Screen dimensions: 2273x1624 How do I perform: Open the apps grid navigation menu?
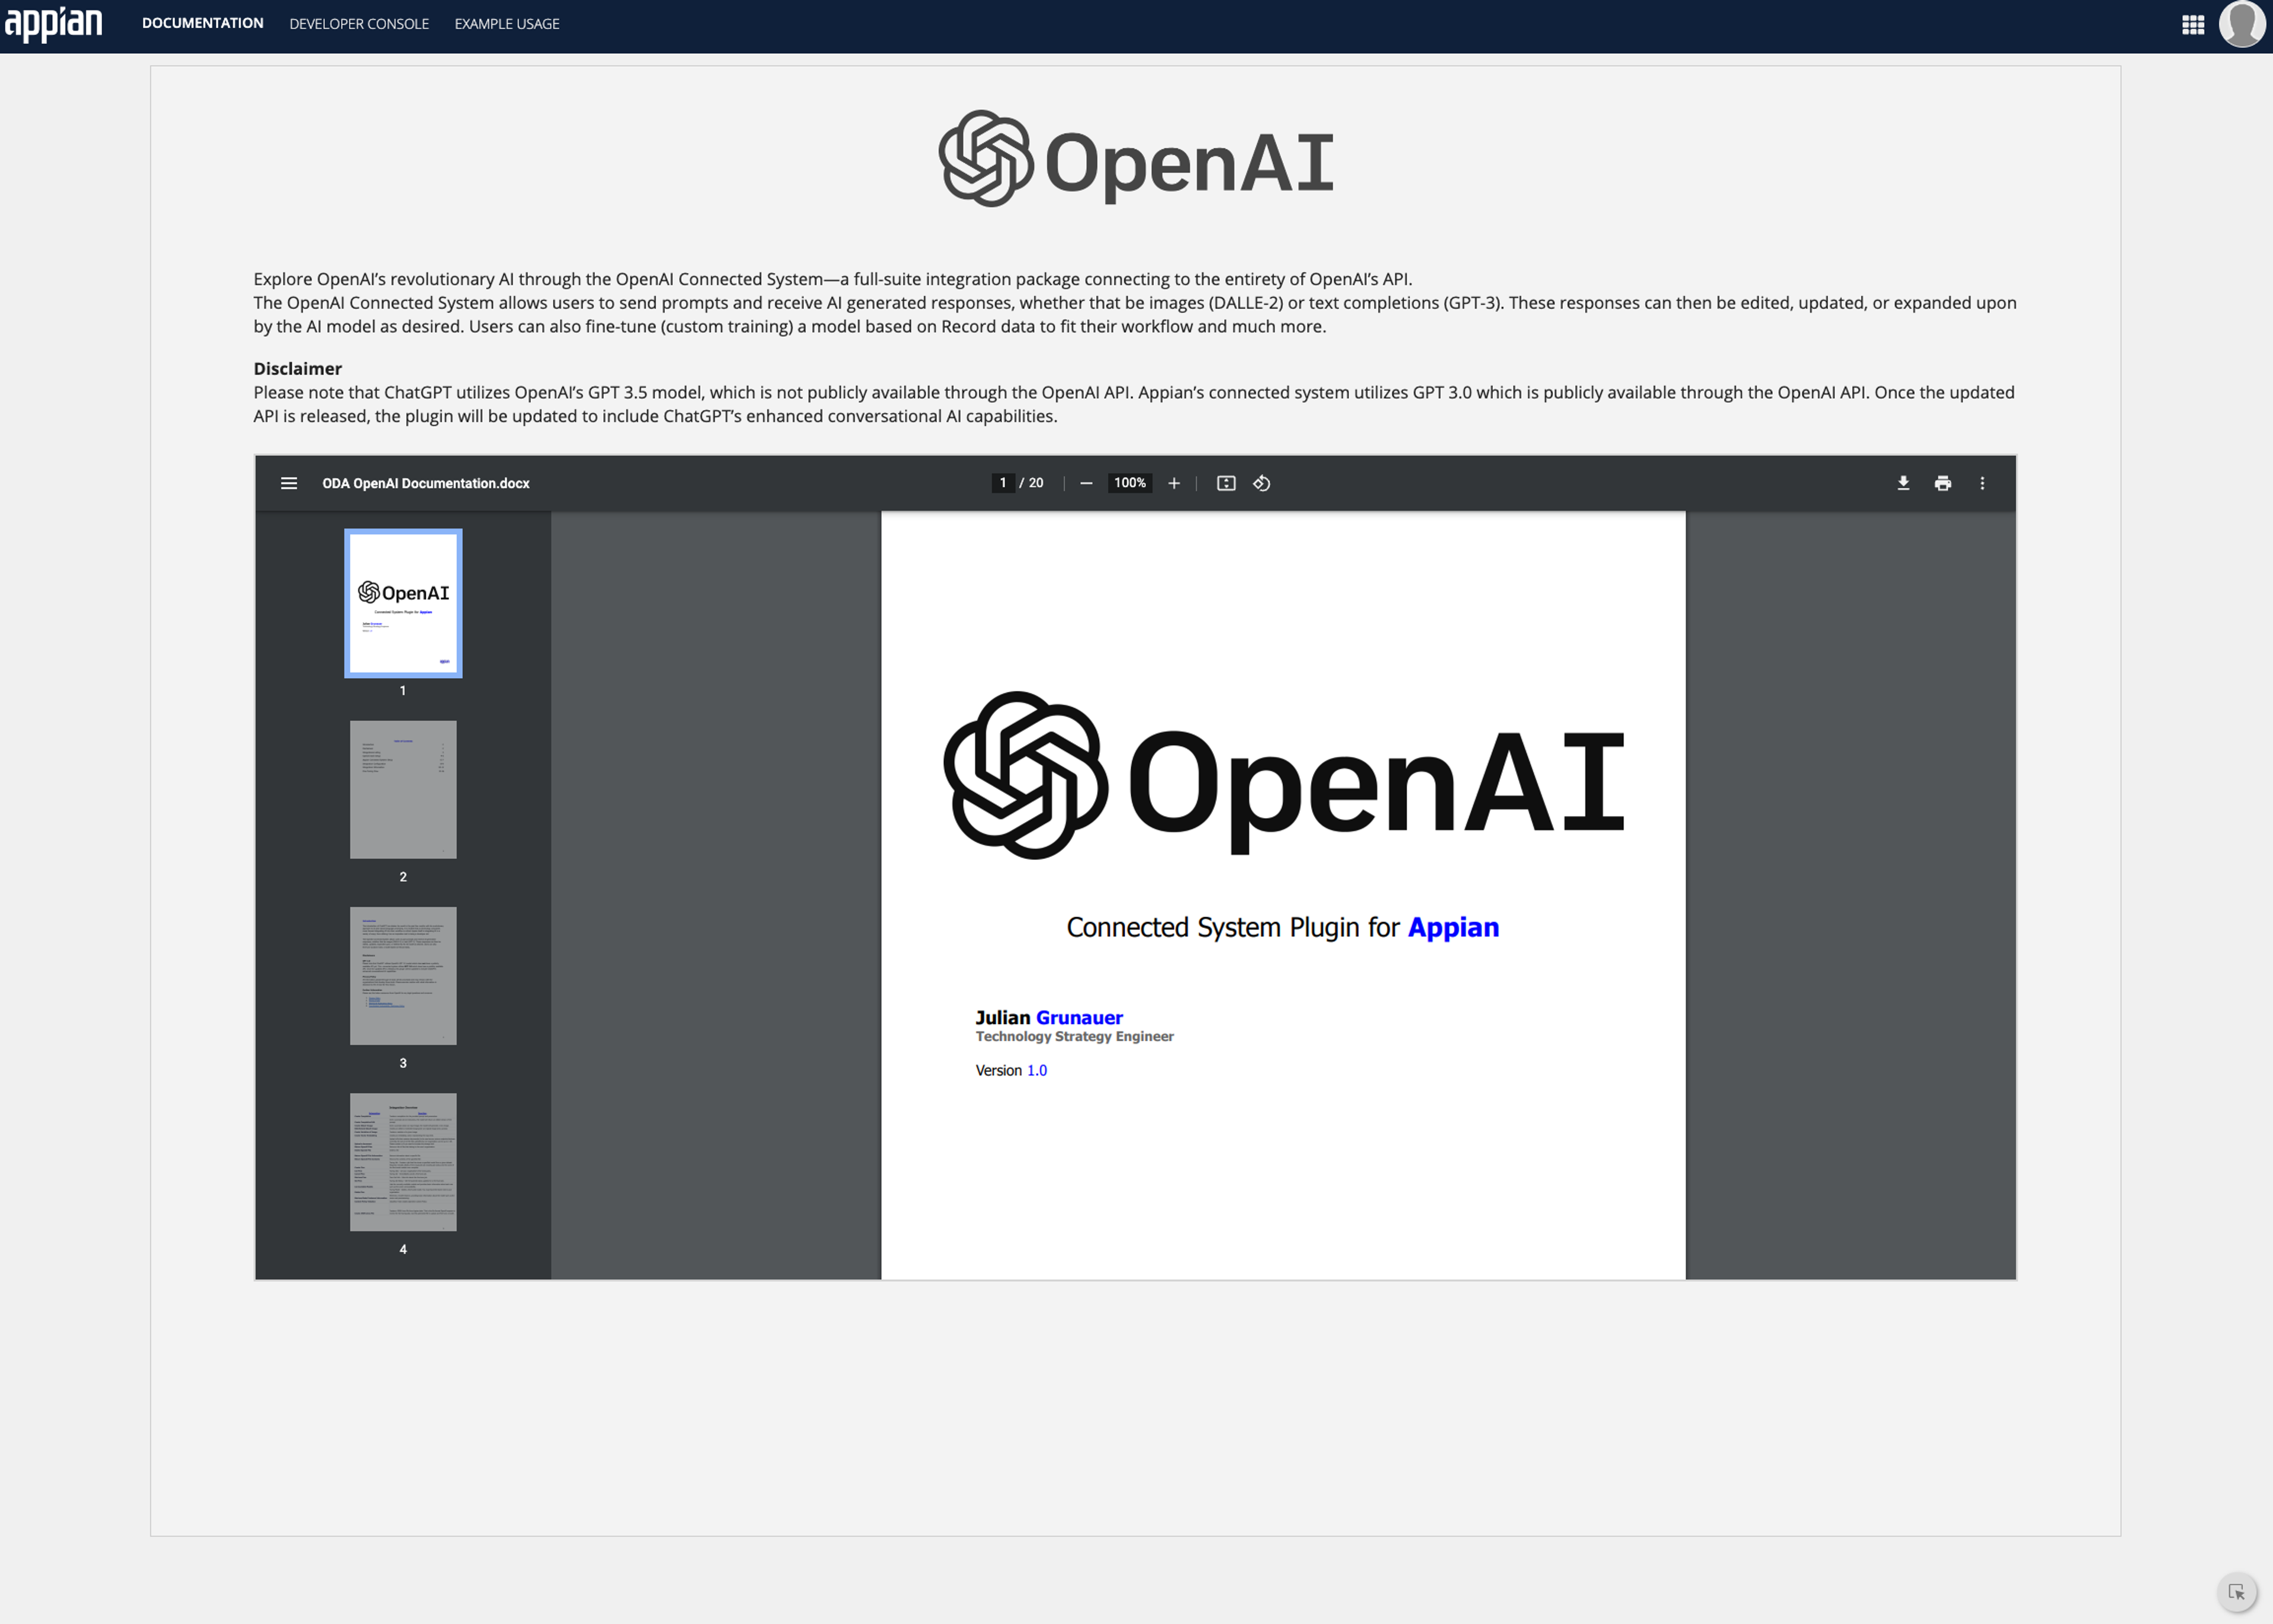coord(2193,24)
